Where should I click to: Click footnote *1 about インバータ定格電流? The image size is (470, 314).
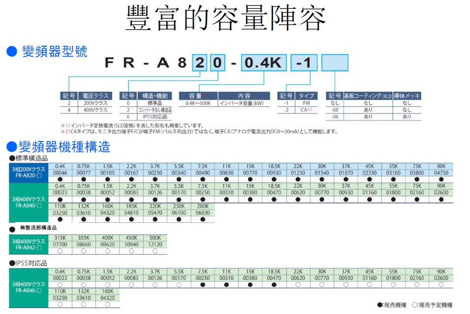click(x=132, y=125)
